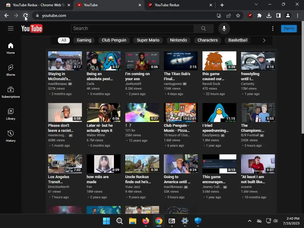This screenshot has width=304, height=228.
Task: Show more category chips arrow
Action: tap(264, 40)
